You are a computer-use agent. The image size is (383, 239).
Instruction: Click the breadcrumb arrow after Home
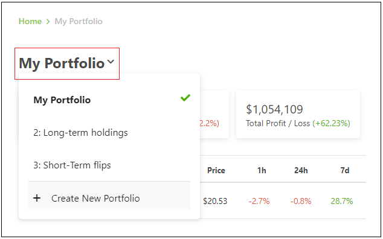48,22
